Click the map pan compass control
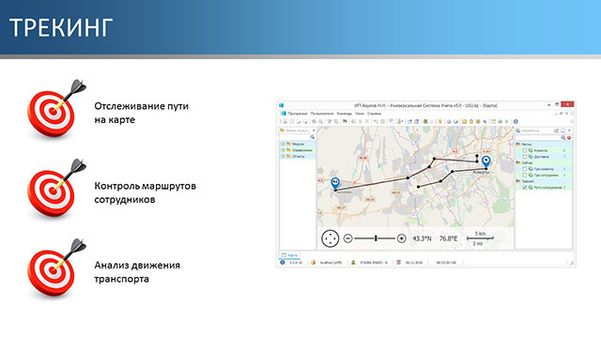 pos(330,238)
